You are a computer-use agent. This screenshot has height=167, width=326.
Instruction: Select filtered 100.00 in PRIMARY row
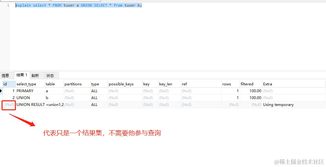click(251, 91)
